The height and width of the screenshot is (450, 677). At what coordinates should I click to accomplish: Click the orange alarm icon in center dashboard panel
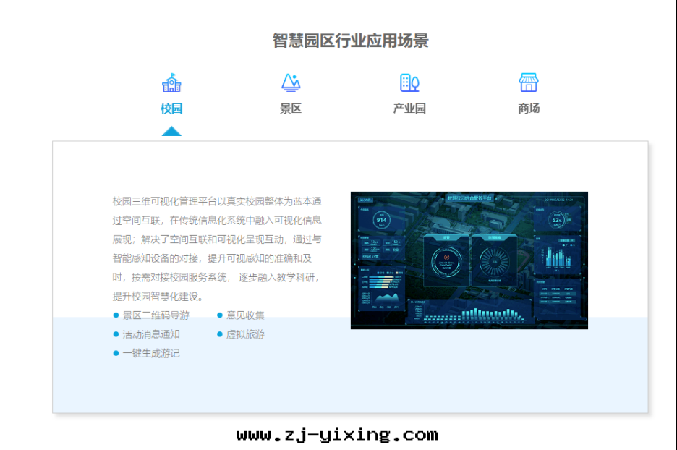click(446, 256)
